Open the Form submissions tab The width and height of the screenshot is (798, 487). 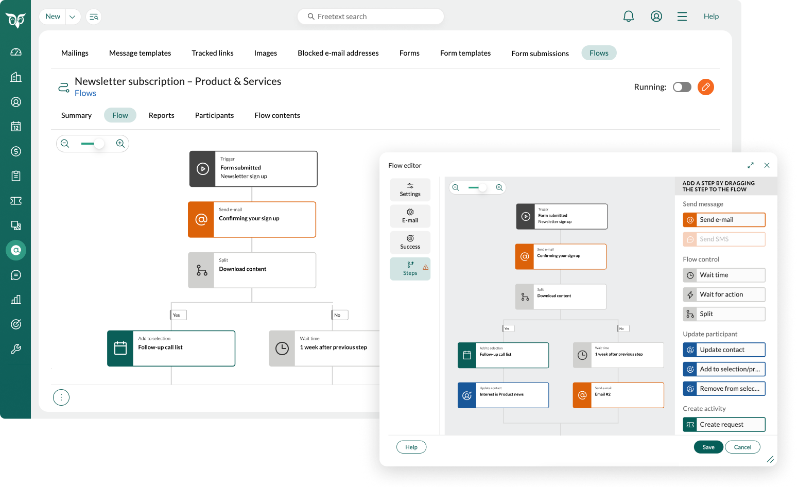coord(540,54)
